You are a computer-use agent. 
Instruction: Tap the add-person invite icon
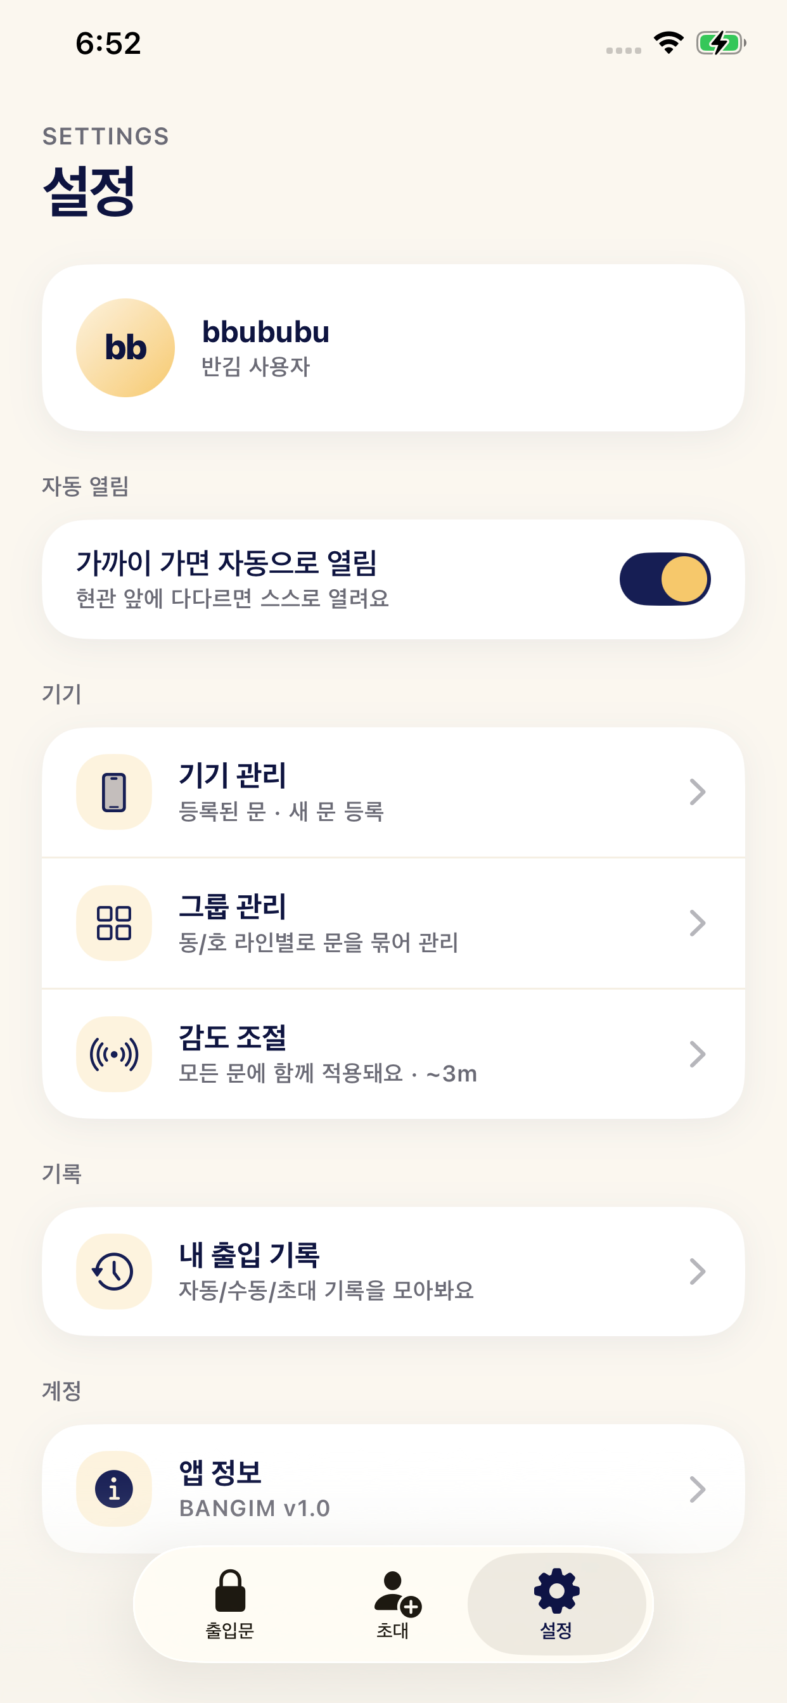click(397, 1593)
